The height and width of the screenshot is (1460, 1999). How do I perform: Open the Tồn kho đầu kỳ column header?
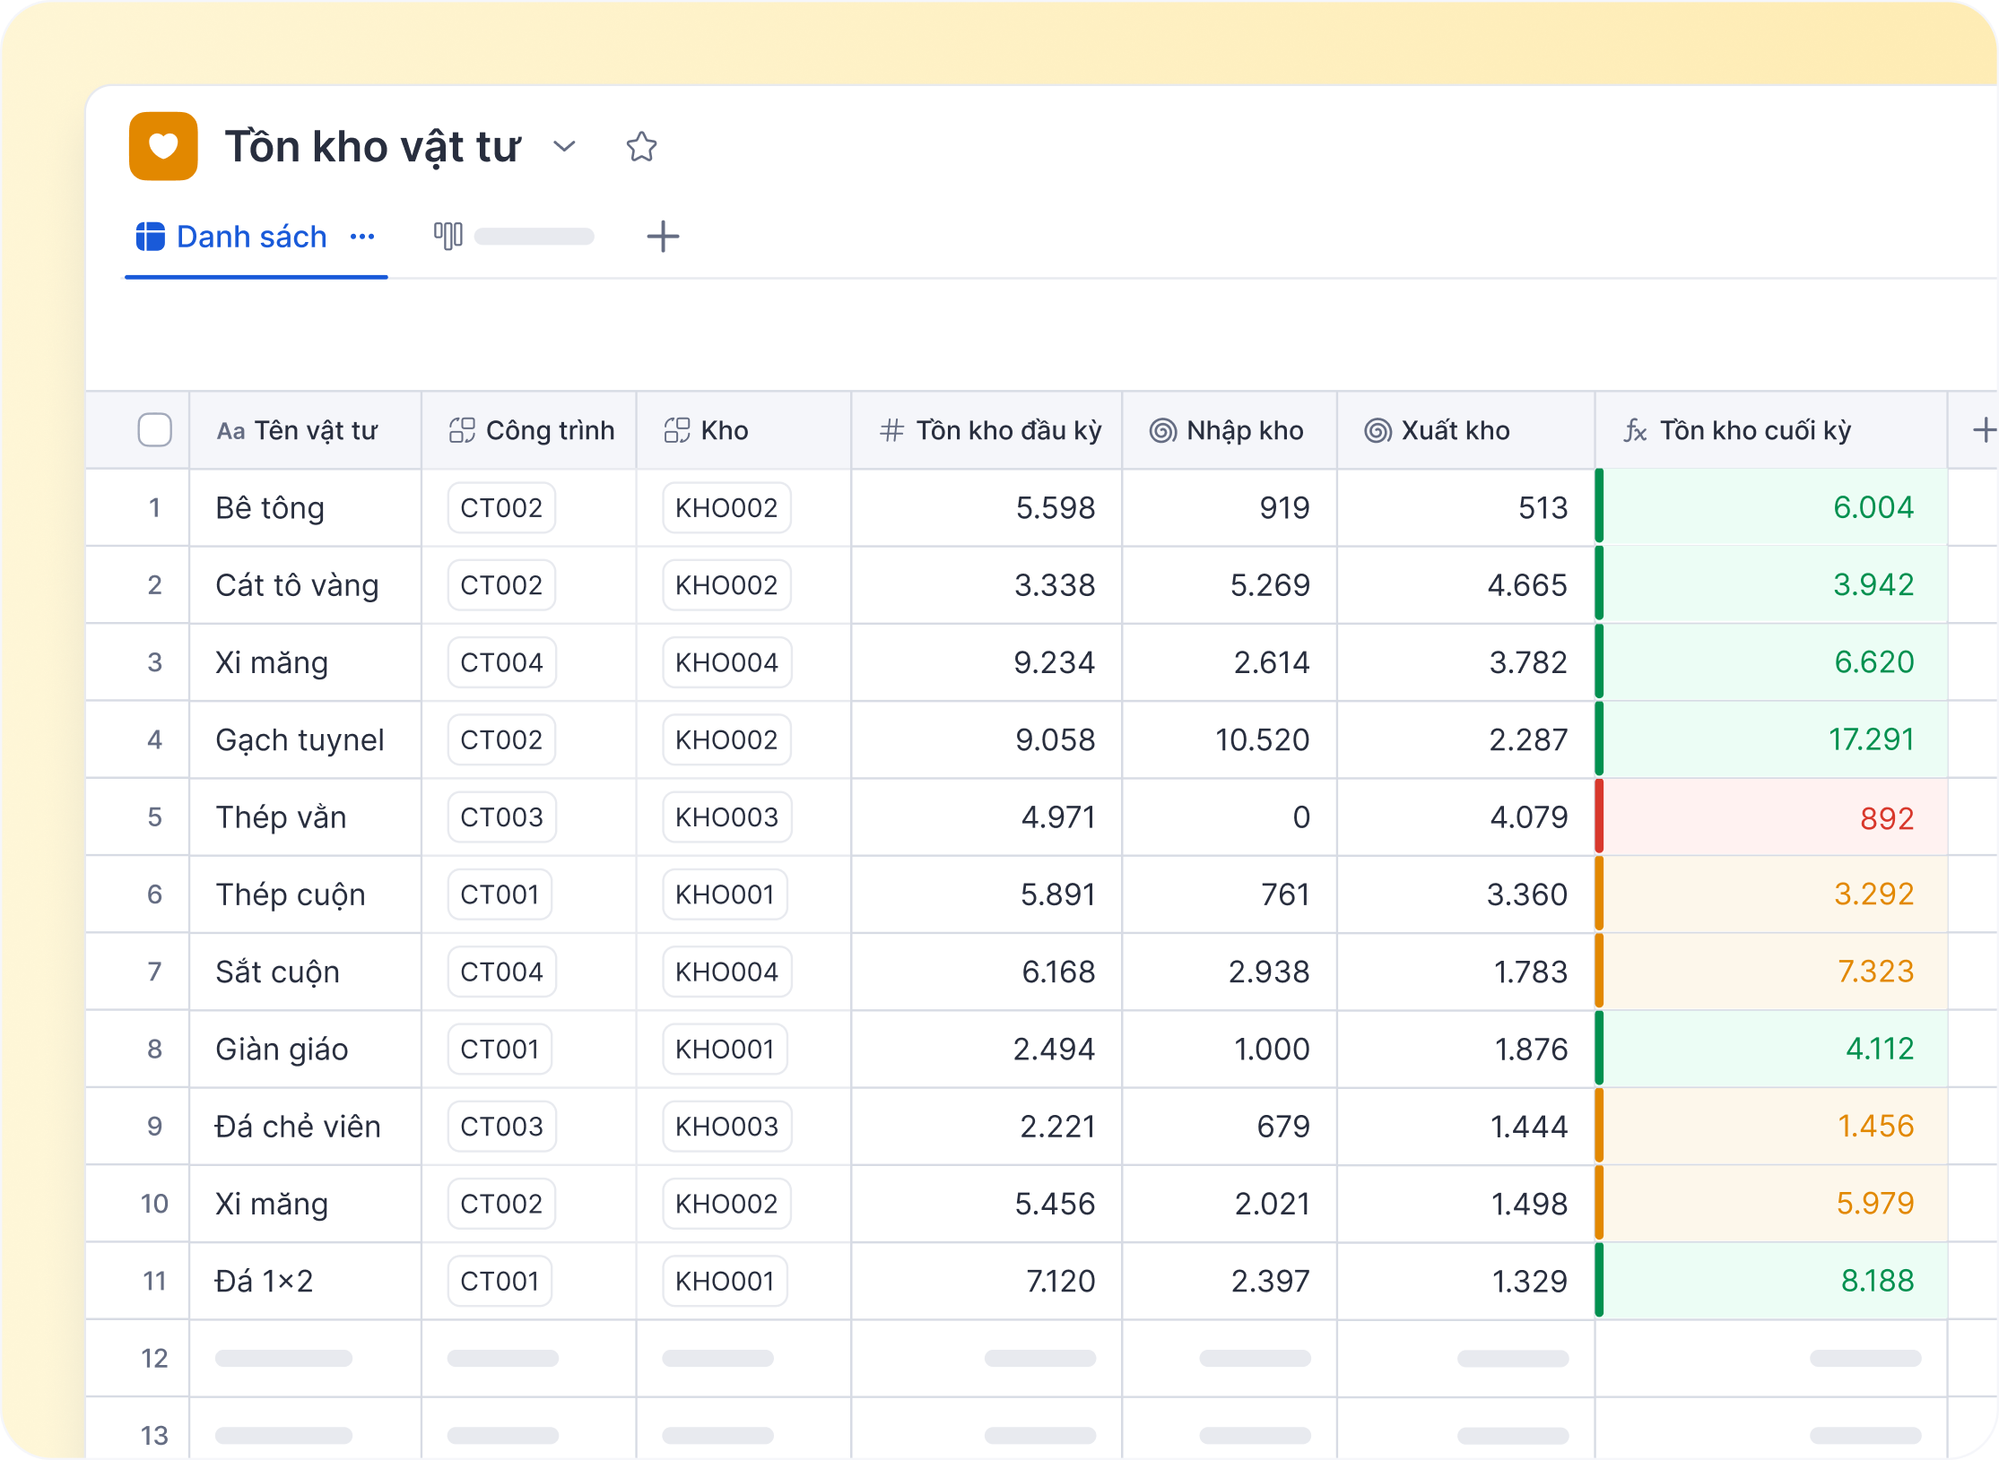[1007, 431]
